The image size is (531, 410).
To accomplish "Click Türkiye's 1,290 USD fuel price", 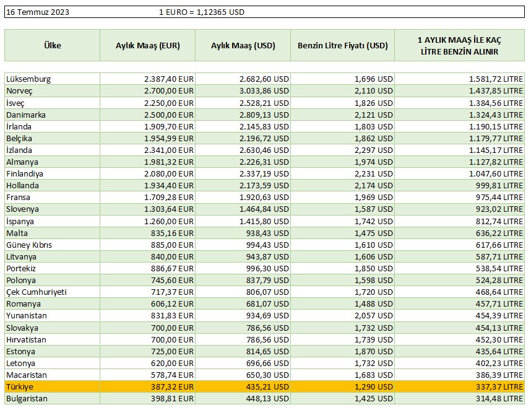I will click(342, 386).
